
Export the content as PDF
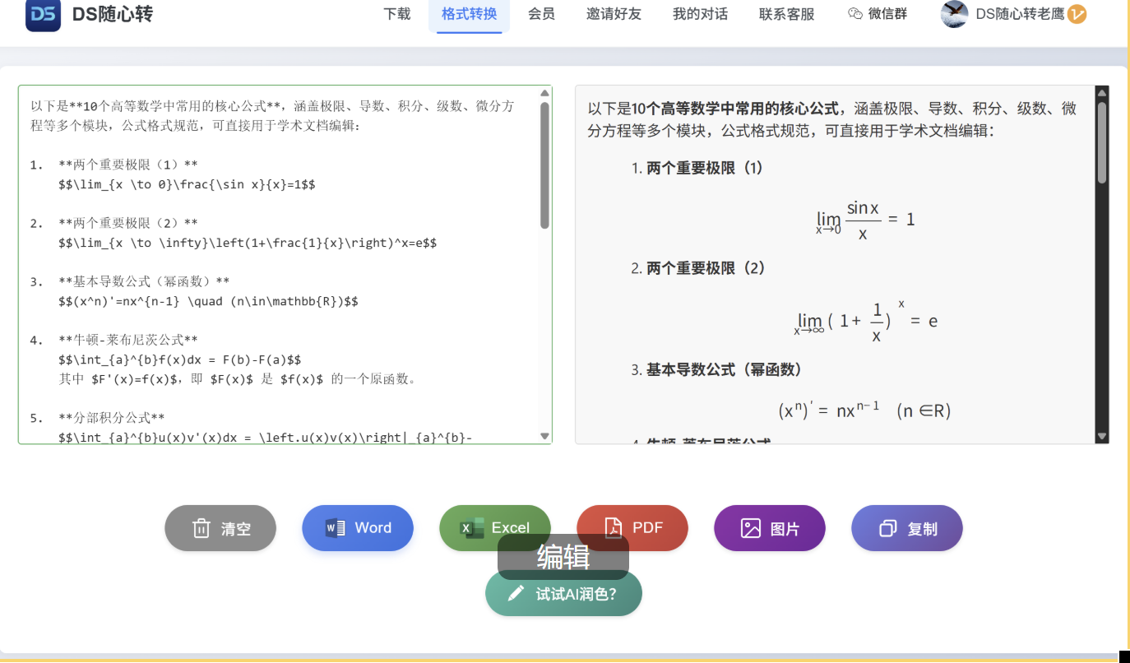632,526
